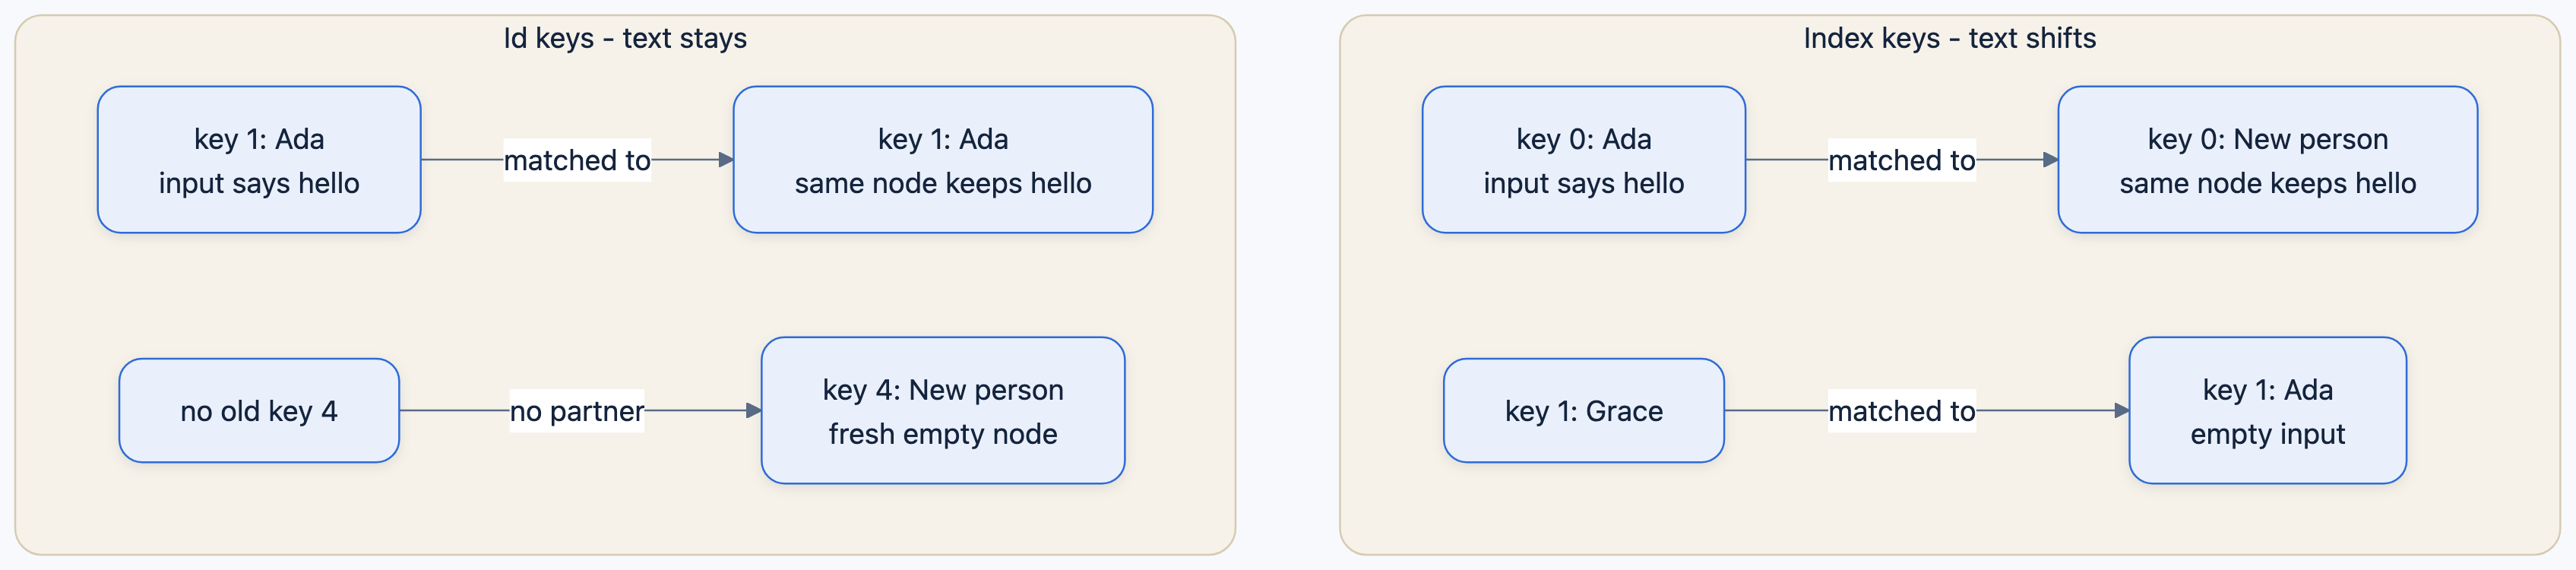Click the 'key 1: Ada empty input' node
This screenshot has height=570, width=2576.
coord(2268,411)
